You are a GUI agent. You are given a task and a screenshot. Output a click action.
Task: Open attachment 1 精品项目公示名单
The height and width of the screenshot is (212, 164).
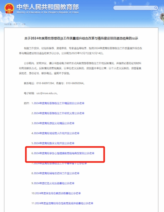pos(58,103)
